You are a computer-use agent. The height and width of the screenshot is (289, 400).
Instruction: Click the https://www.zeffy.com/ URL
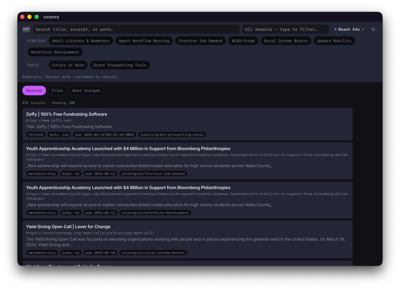[x=49, y=120]
